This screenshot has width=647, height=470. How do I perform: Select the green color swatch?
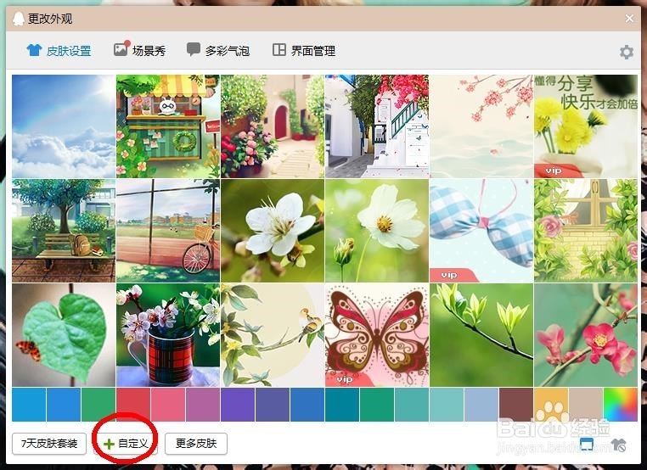click(x=98, y=405)
